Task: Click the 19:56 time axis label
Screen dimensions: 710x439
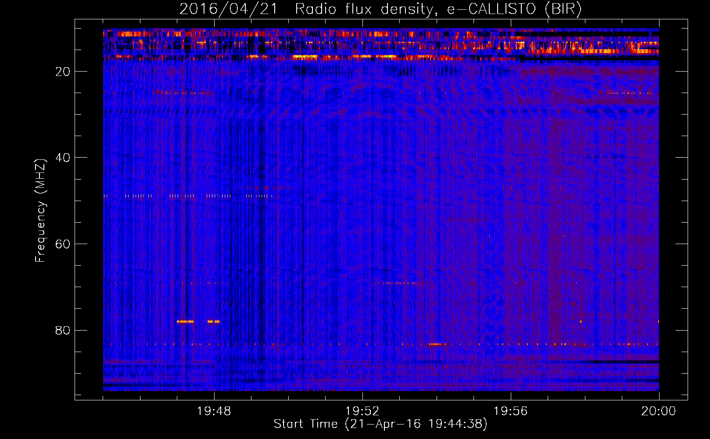Action: click(x=510, y=411)
